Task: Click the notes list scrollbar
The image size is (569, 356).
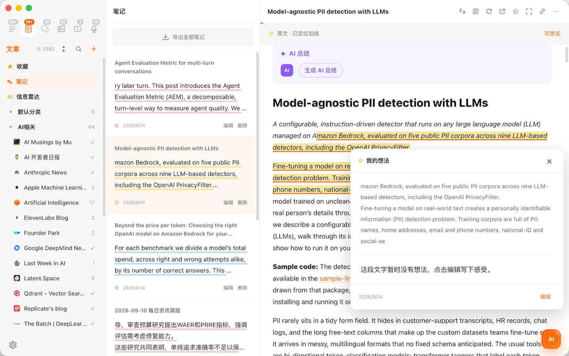Action: point(257,136)
